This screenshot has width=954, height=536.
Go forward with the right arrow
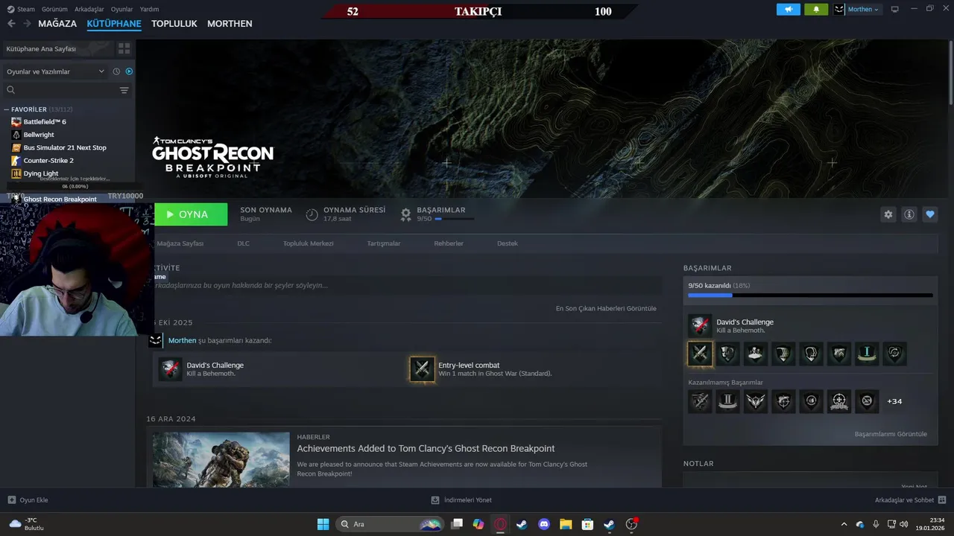tap(27, 24)
